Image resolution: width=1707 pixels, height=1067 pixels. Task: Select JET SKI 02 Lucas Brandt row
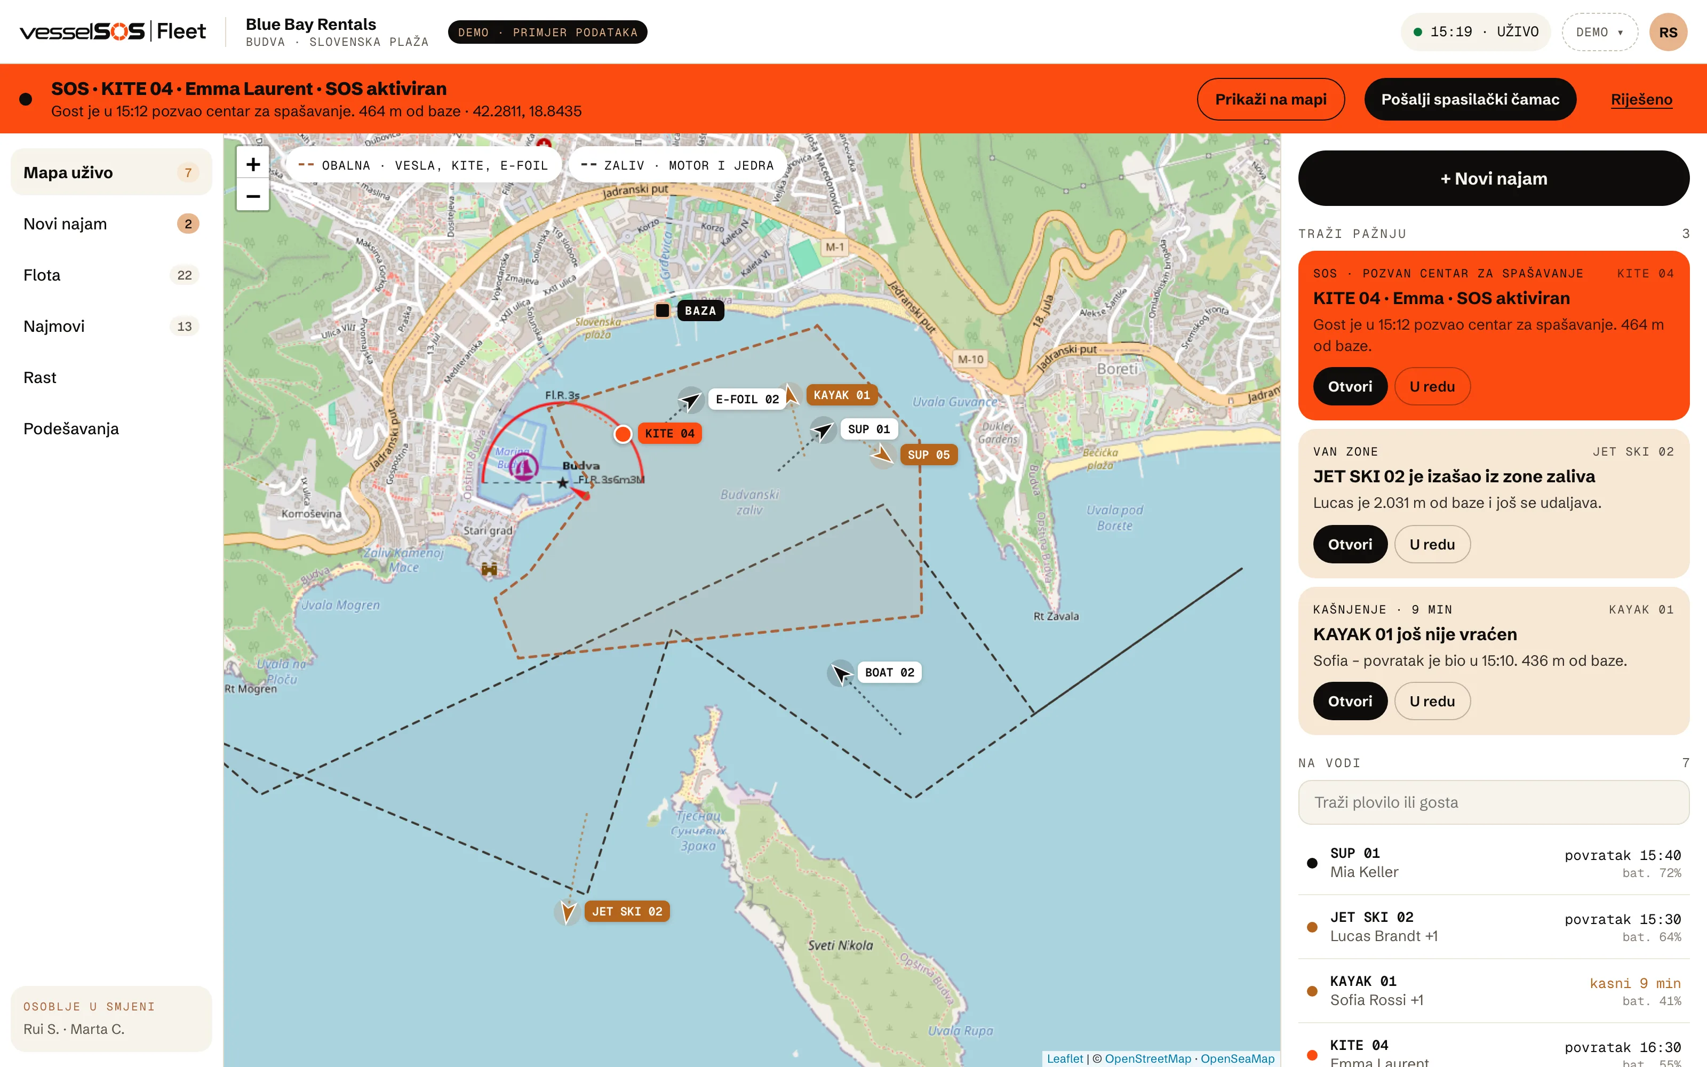pyautogui.click(x=1493, y=927)
